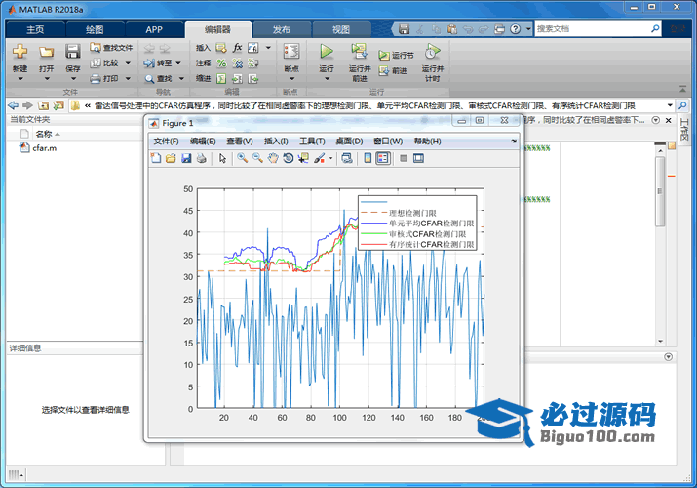Toggle Insert Colorbar in Figure toolbar
This screenshot has width=697, height=488.
pos(368,158)
